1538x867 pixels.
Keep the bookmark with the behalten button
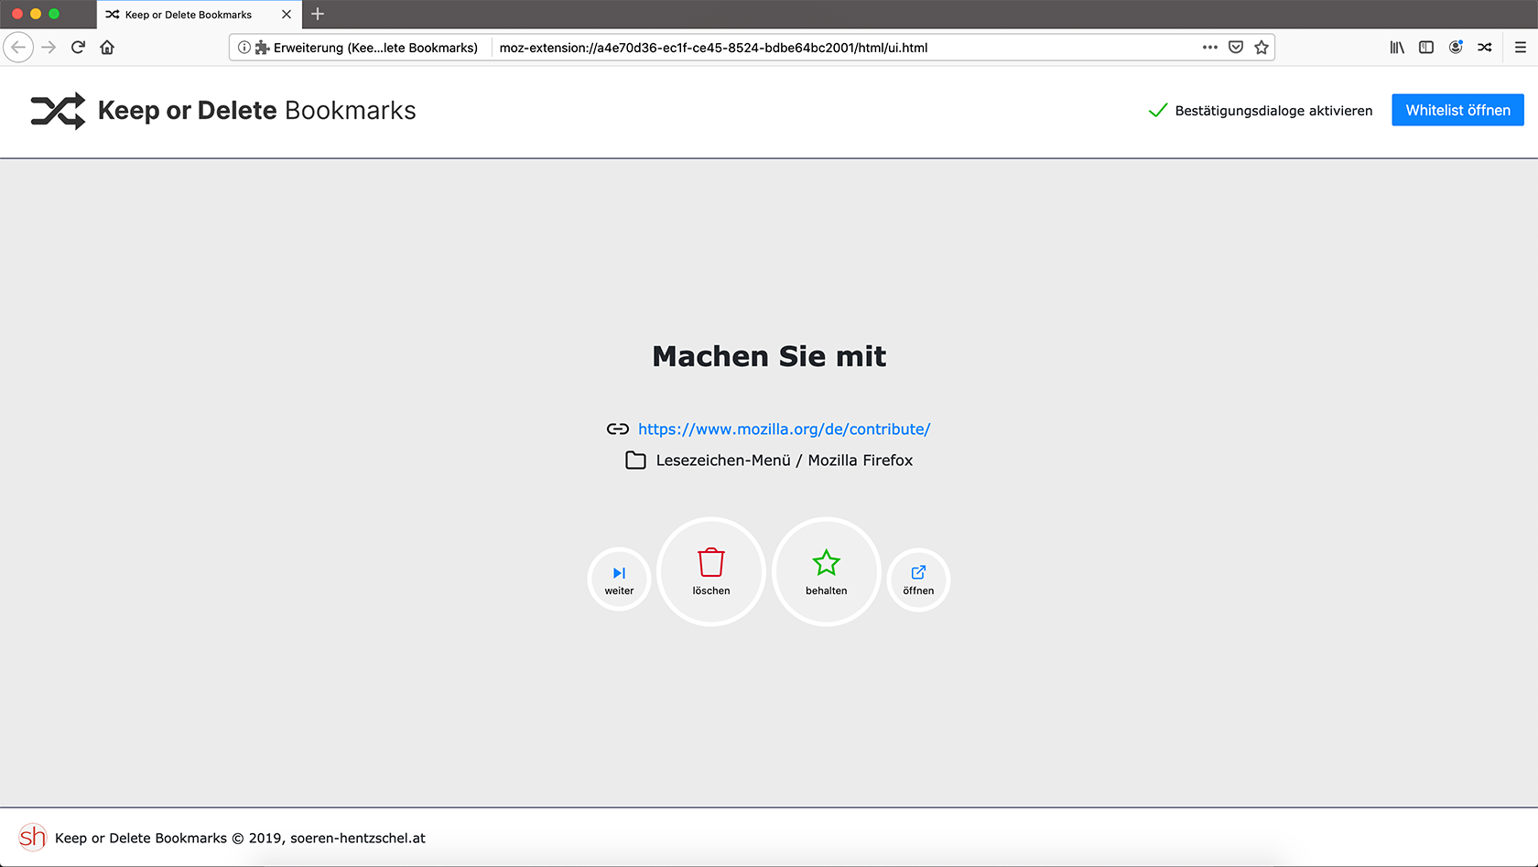point(827,572)
